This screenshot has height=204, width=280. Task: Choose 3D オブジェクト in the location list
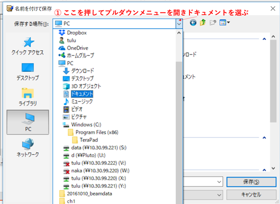click(82, 86)
